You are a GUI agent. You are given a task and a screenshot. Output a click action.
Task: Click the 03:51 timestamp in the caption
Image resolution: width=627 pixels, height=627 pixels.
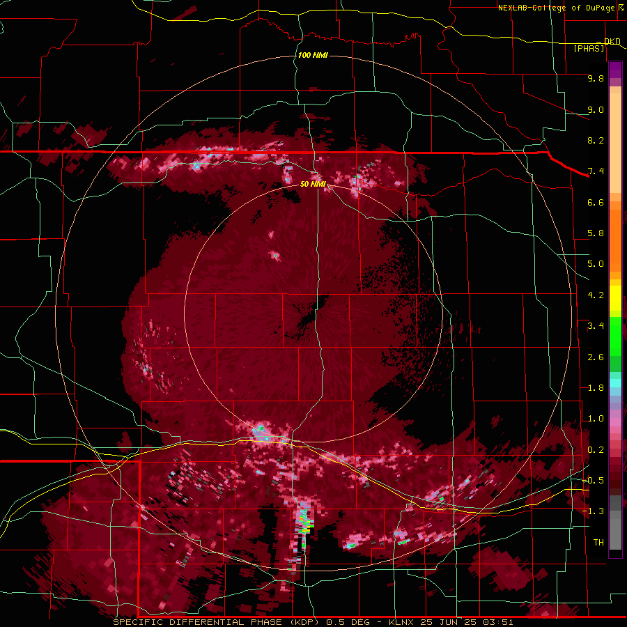(497, 622)
